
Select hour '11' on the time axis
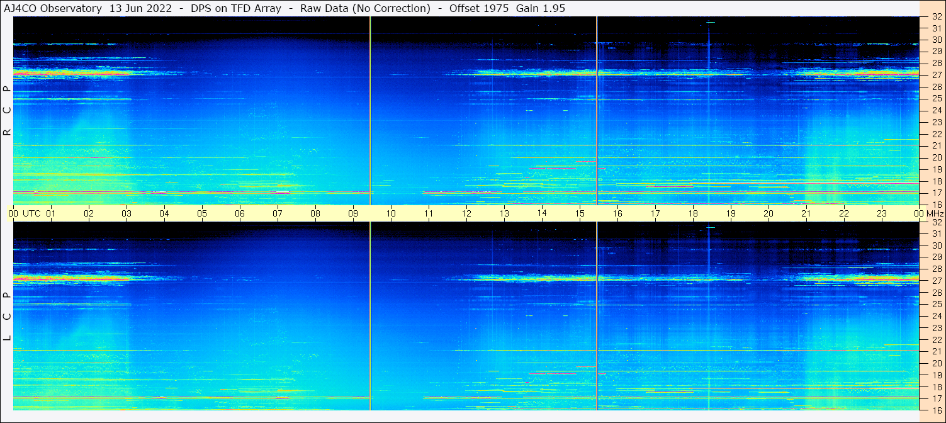click(429, 213)
